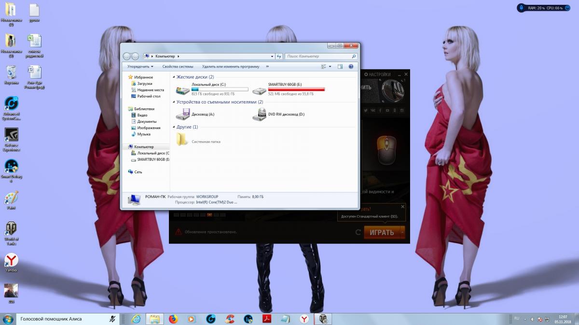The width and height of the screenshot is (579, 325).
Task: Open SMARTBUY 60GB (E:) drive icon
Action: pos(260,91)
